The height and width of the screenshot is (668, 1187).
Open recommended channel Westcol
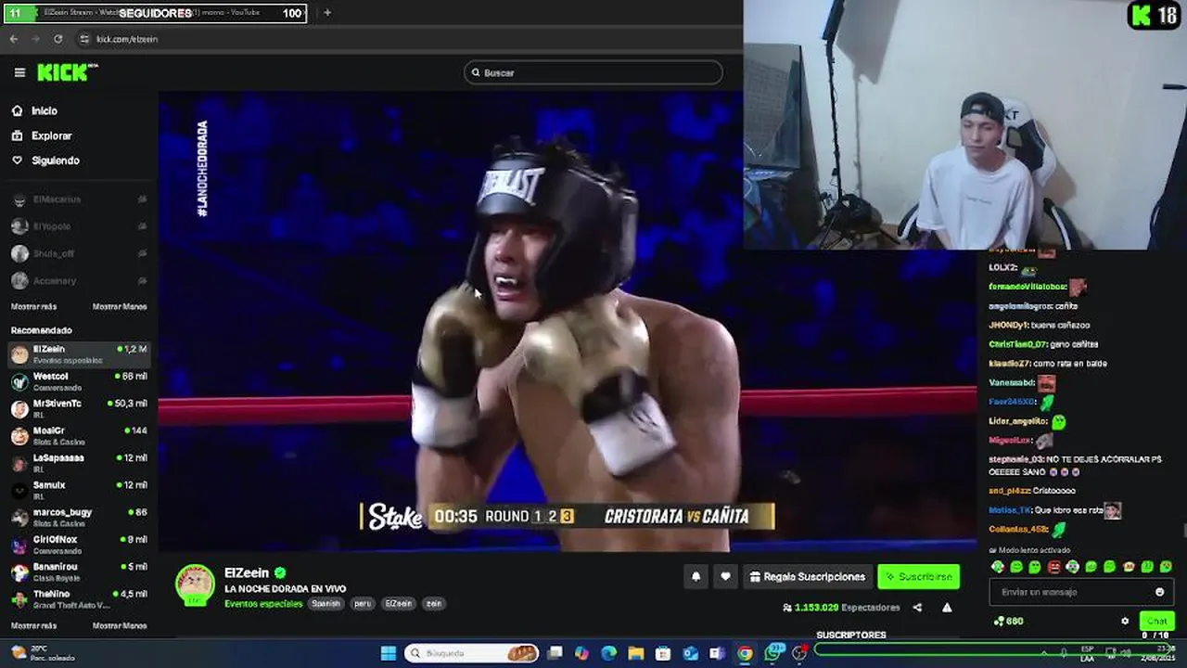pyautogui.click(x=79, y=381)
